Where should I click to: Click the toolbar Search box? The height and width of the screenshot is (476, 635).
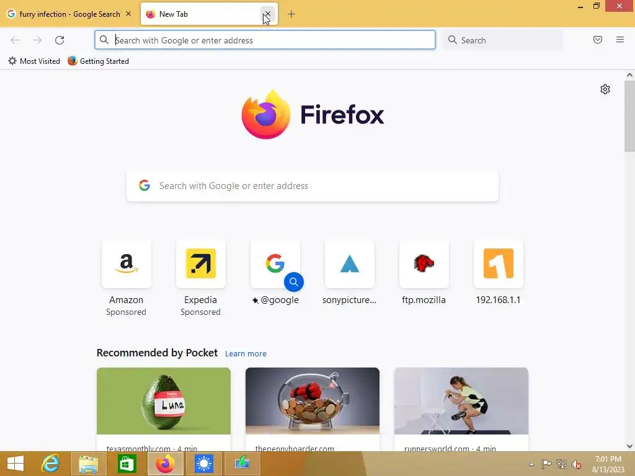tap(503, 40)
